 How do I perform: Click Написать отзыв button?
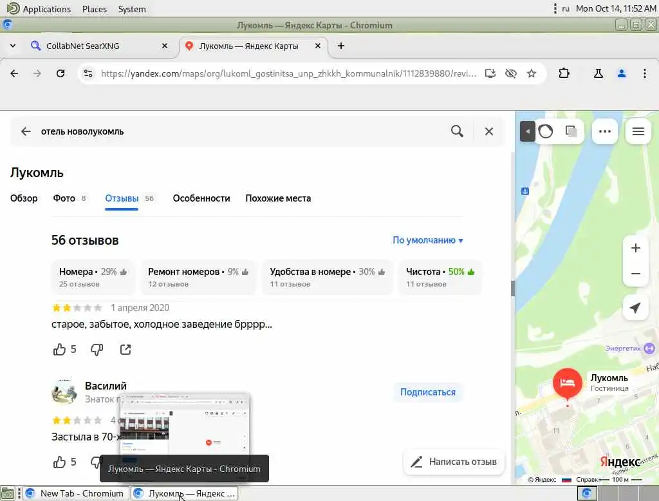[454, 462]
